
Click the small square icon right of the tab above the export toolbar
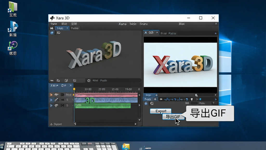coord(156,95)
